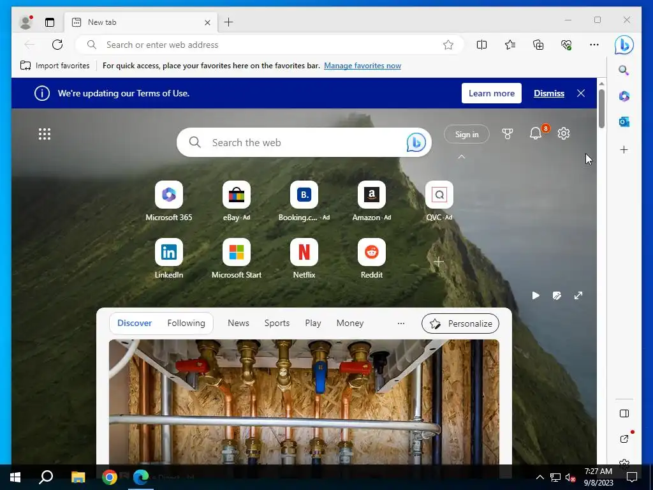Add this page to favorites star
The image size is (653, 490).
click(x=448, y=45)
